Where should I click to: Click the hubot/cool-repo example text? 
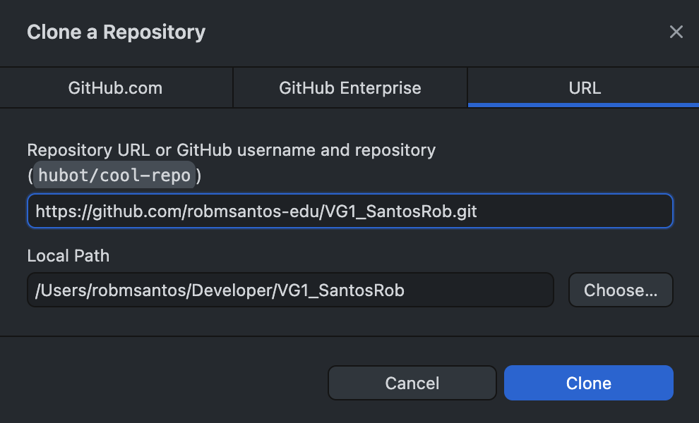114,176
